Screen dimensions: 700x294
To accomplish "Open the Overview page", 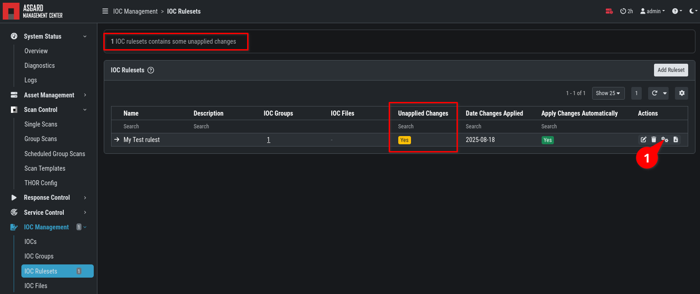I will pyautogui.click(x=36, y=51).
